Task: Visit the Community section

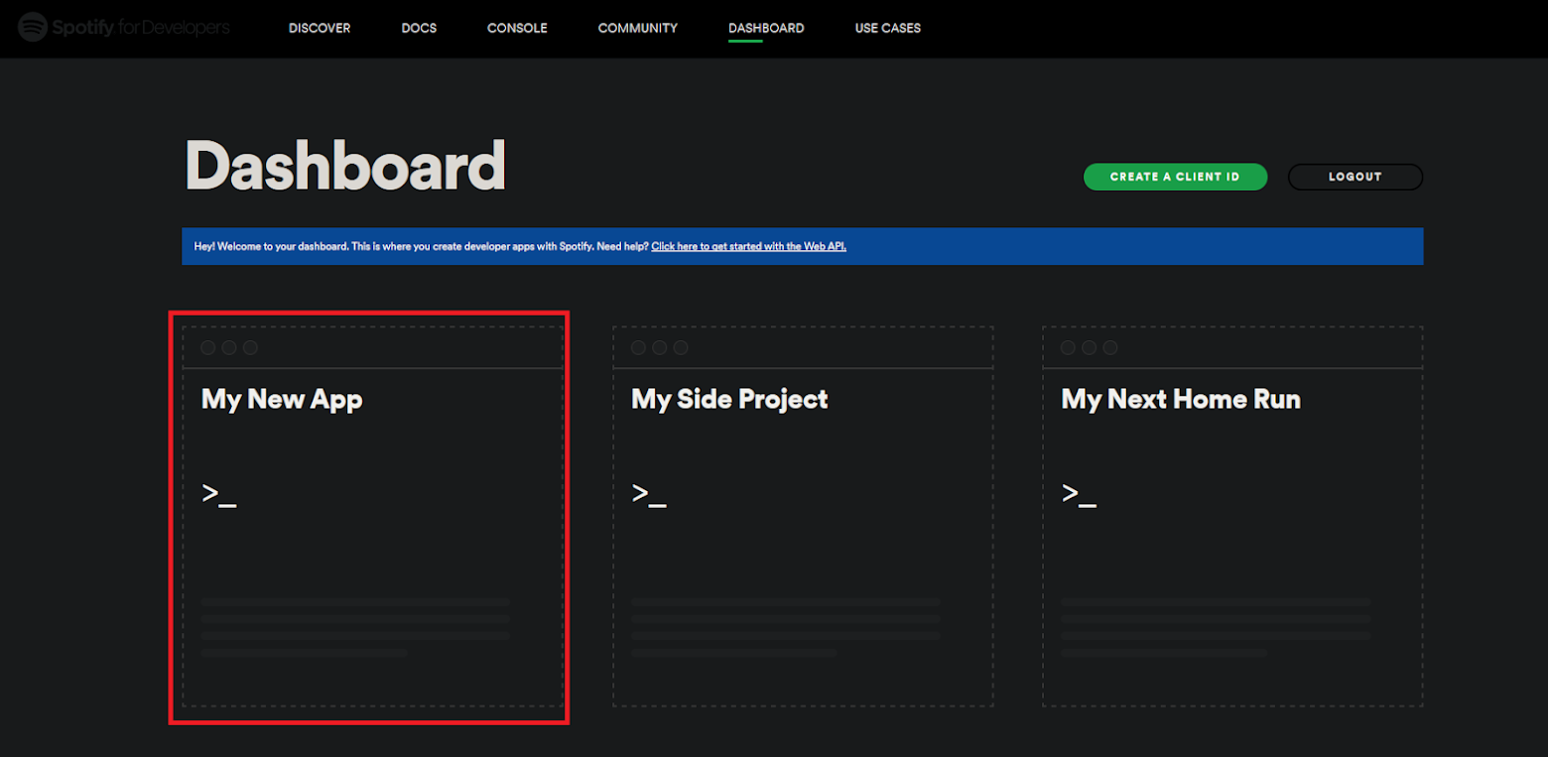Action: pyautogui.click(x=638, y=28)
